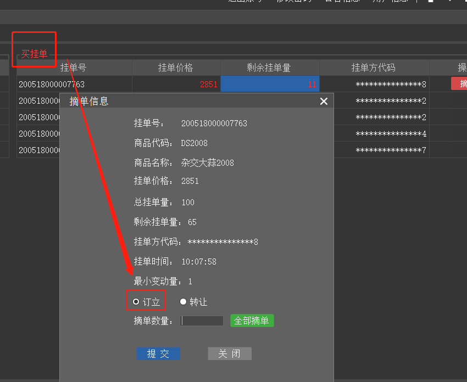Screen dimensions: 467x382
Task: Click the gray 关闭 button
Action: point(229,354)
